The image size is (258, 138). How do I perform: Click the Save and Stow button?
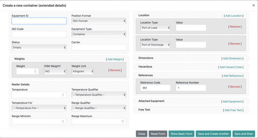pos(244,134)
